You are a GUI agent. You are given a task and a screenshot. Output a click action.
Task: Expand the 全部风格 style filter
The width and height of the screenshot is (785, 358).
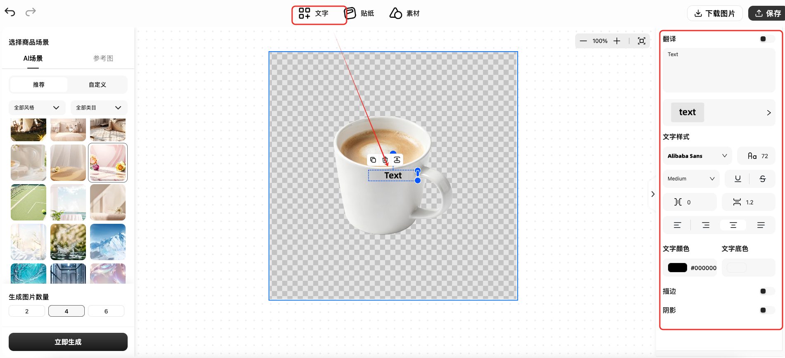click(x=37, y=108)
